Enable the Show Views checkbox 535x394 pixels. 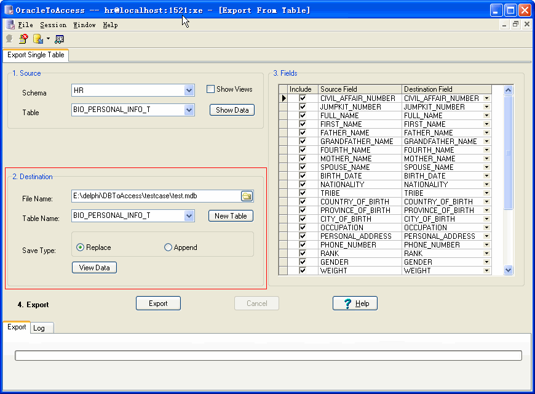click(211, 89)
